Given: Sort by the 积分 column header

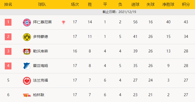Looking at the screenshot, I should coord(186,5).
